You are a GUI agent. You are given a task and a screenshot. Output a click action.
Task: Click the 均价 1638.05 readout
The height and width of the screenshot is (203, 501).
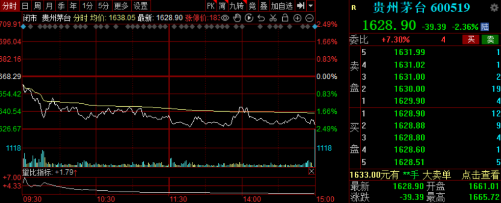click(x=113, y=18)
